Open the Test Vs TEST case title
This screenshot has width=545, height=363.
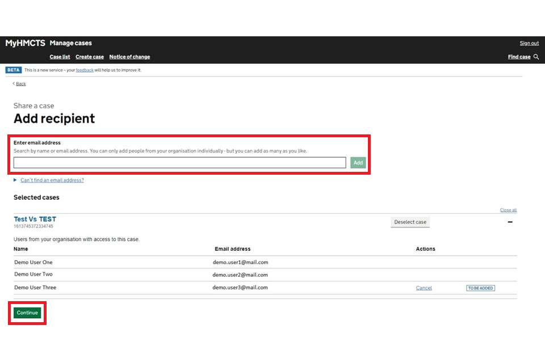coord(35,219)
